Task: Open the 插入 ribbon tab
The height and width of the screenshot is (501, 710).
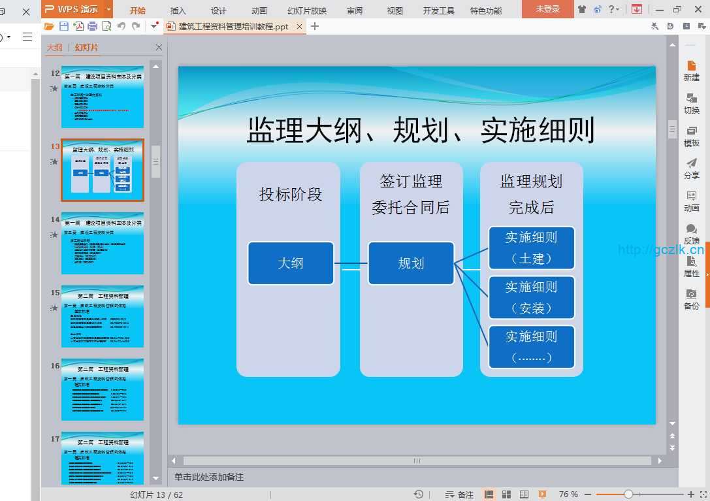Action: (x=178, y=10)
